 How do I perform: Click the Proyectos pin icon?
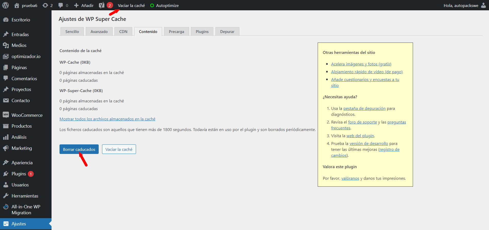(6, 89)
